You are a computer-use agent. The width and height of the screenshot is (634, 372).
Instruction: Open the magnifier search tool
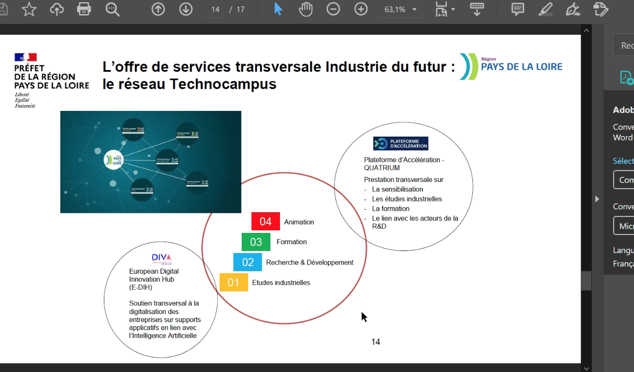[x=112, y=9]
